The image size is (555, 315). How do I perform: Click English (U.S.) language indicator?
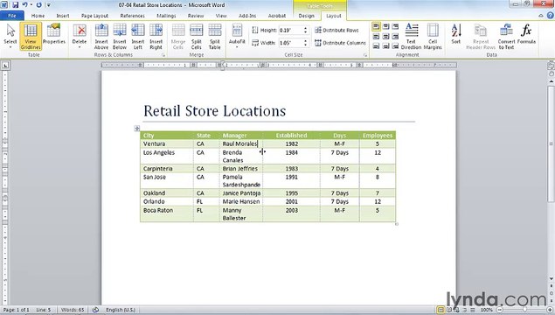(121, 310)
